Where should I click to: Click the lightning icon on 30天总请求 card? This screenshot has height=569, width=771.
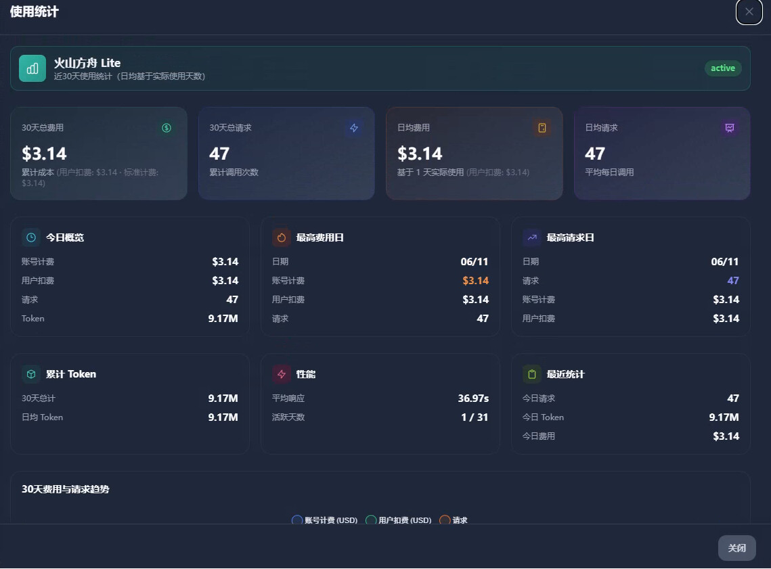click(354, 128)
